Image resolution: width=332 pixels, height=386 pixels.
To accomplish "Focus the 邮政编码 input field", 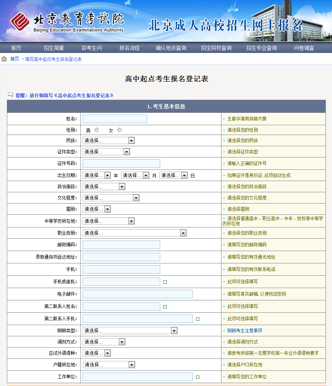I will click(121, 245).
